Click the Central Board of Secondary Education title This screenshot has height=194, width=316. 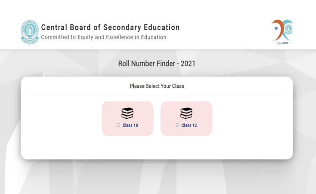(110, 28)
